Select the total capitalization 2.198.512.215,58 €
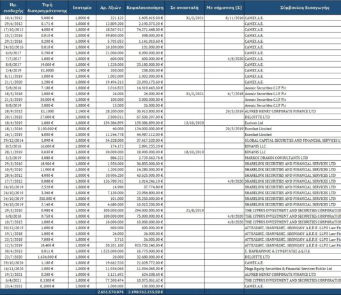 146,292
